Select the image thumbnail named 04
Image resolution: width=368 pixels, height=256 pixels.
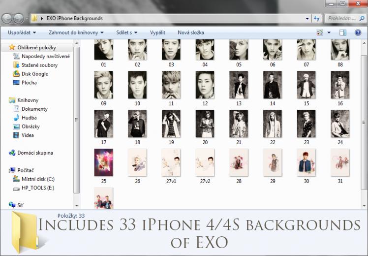coord(205,49)
